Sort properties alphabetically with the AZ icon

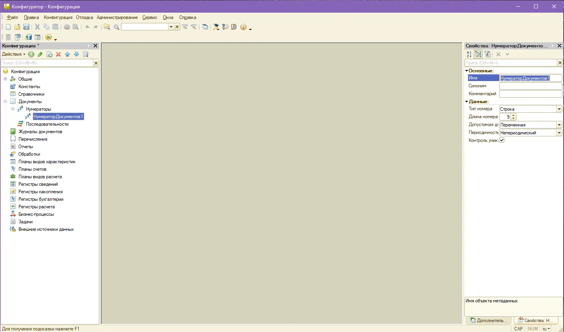click(x=469, y=54)
